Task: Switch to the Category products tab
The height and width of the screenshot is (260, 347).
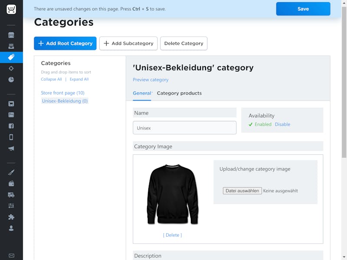Action: pyautogui.click(x=179, y=93)
